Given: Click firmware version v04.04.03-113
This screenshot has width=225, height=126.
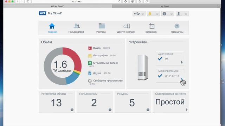Looking at the screenshot, I should click(172, 76).
